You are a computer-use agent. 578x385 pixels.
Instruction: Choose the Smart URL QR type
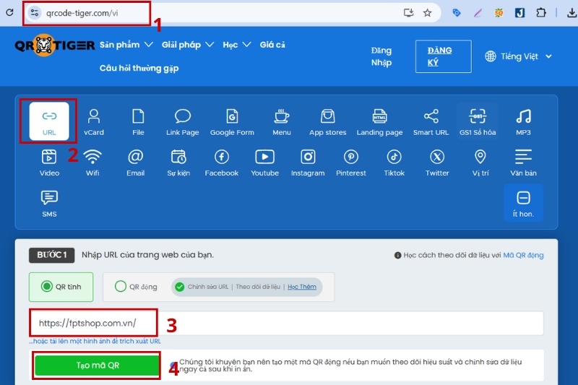coord(431,122)
